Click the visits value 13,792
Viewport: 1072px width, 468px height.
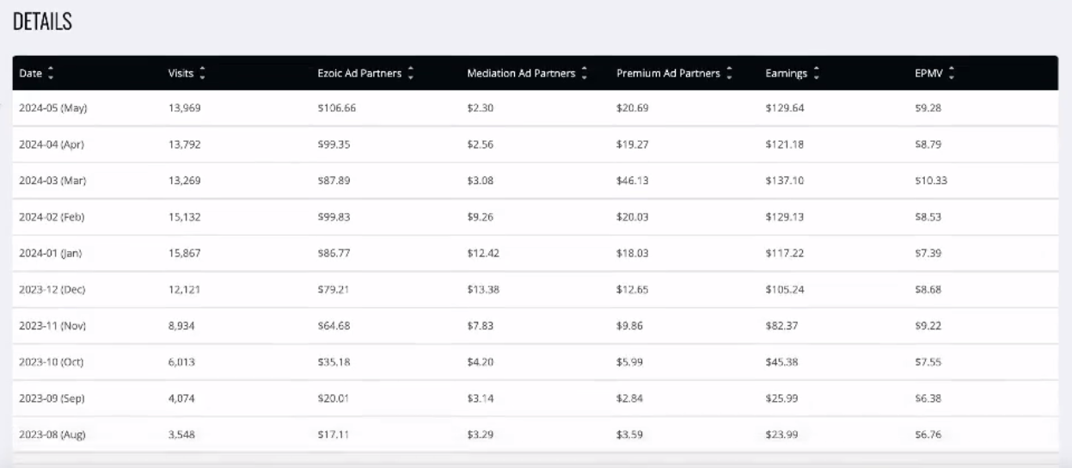[x=184, y=145]
